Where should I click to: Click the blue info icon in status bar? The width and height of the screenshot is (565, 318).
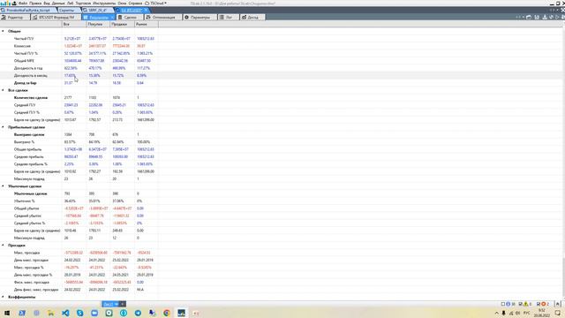click(x=508, y=304)
